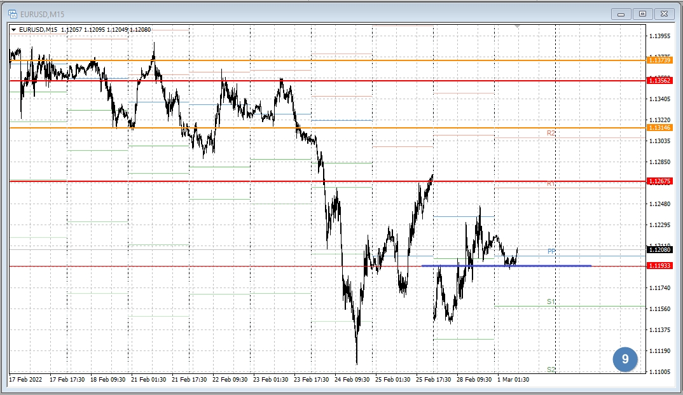Image resolution: width=683 pixels, height=395 pixels.
Task: Click the PP pivot point label
Action: pyautogui.click(x=551, y=251)
